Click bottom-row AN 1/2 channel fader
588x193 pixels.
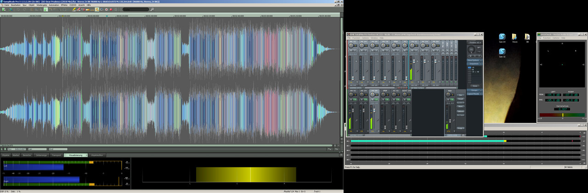click(x=353, y=110)
